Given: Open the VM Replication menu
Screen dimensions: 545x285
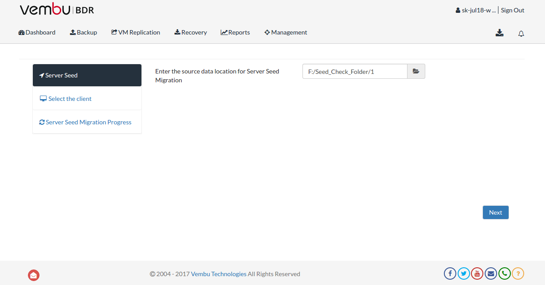Looking at the screenshot, I should [136, 32].
